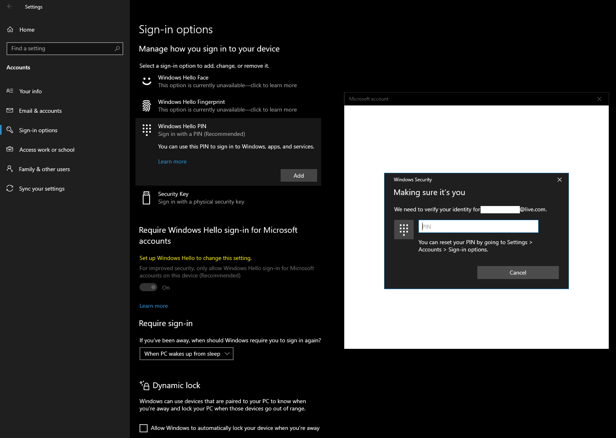The image size is (616, 438).
Task: Click the 'Set up Windows Hello' yellow text
Action: (x=195, y=258)
